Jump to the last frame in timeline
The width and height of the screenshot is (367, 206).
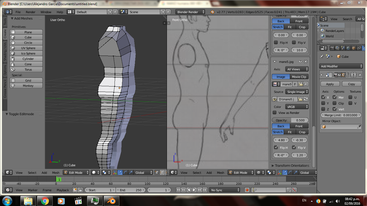(x=205, y=190)
